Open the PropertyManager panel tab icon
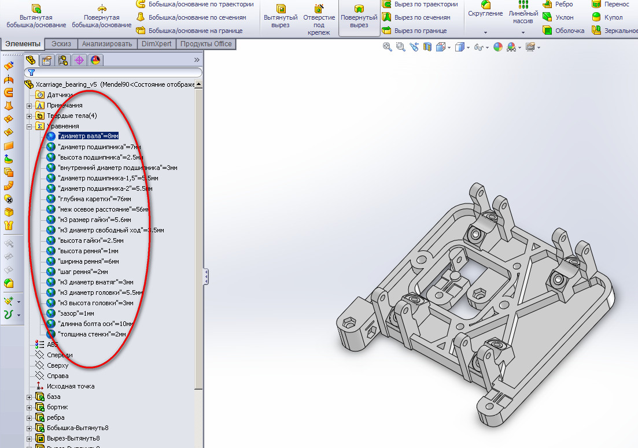 point(47,60)
